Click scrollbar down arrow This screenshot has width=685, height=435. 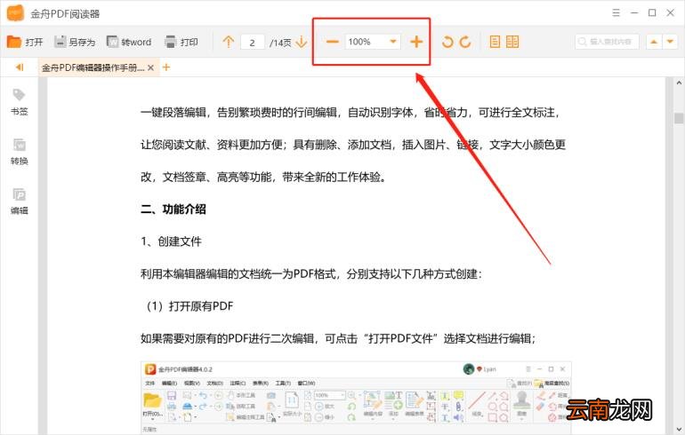point(679,429)
